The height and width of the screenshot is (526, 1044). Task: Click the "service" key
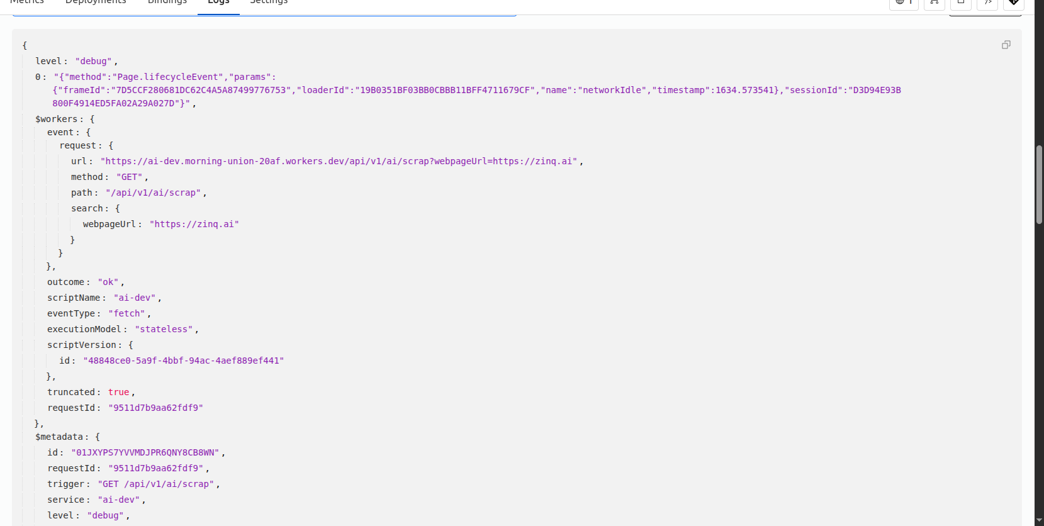click(65, 500)
